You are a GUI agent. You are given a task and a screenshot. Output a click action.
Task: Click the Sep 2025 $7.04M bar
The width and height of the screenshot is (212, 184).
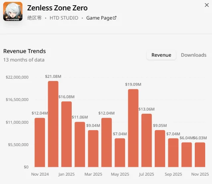pyautogui.click(x=174, y=153)
